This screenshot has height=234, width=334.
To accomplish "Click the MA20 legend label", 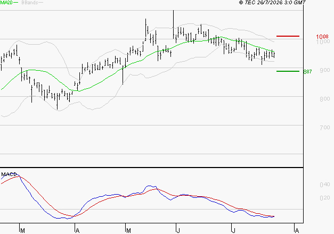I will [x=6, y=3].
